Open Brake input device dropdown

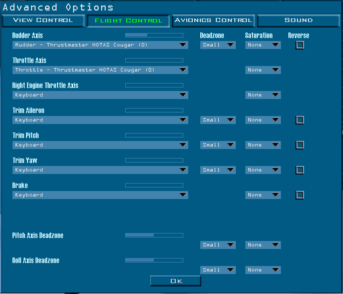(x=100, y=195)
